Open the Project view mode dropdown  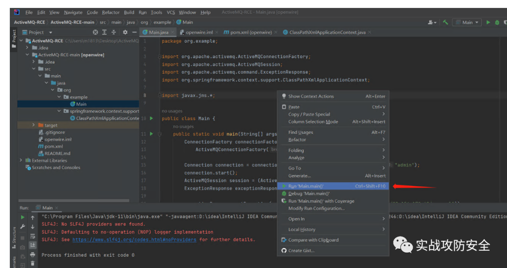50,32
